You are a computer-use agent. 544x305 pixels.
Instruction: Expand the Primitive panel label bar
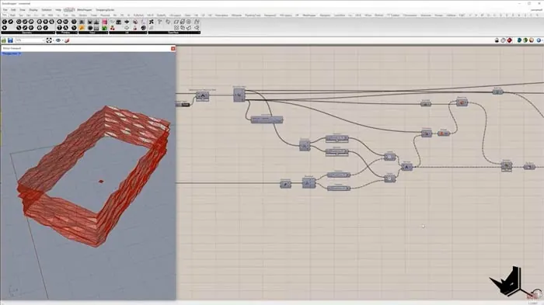pos(67,33)
